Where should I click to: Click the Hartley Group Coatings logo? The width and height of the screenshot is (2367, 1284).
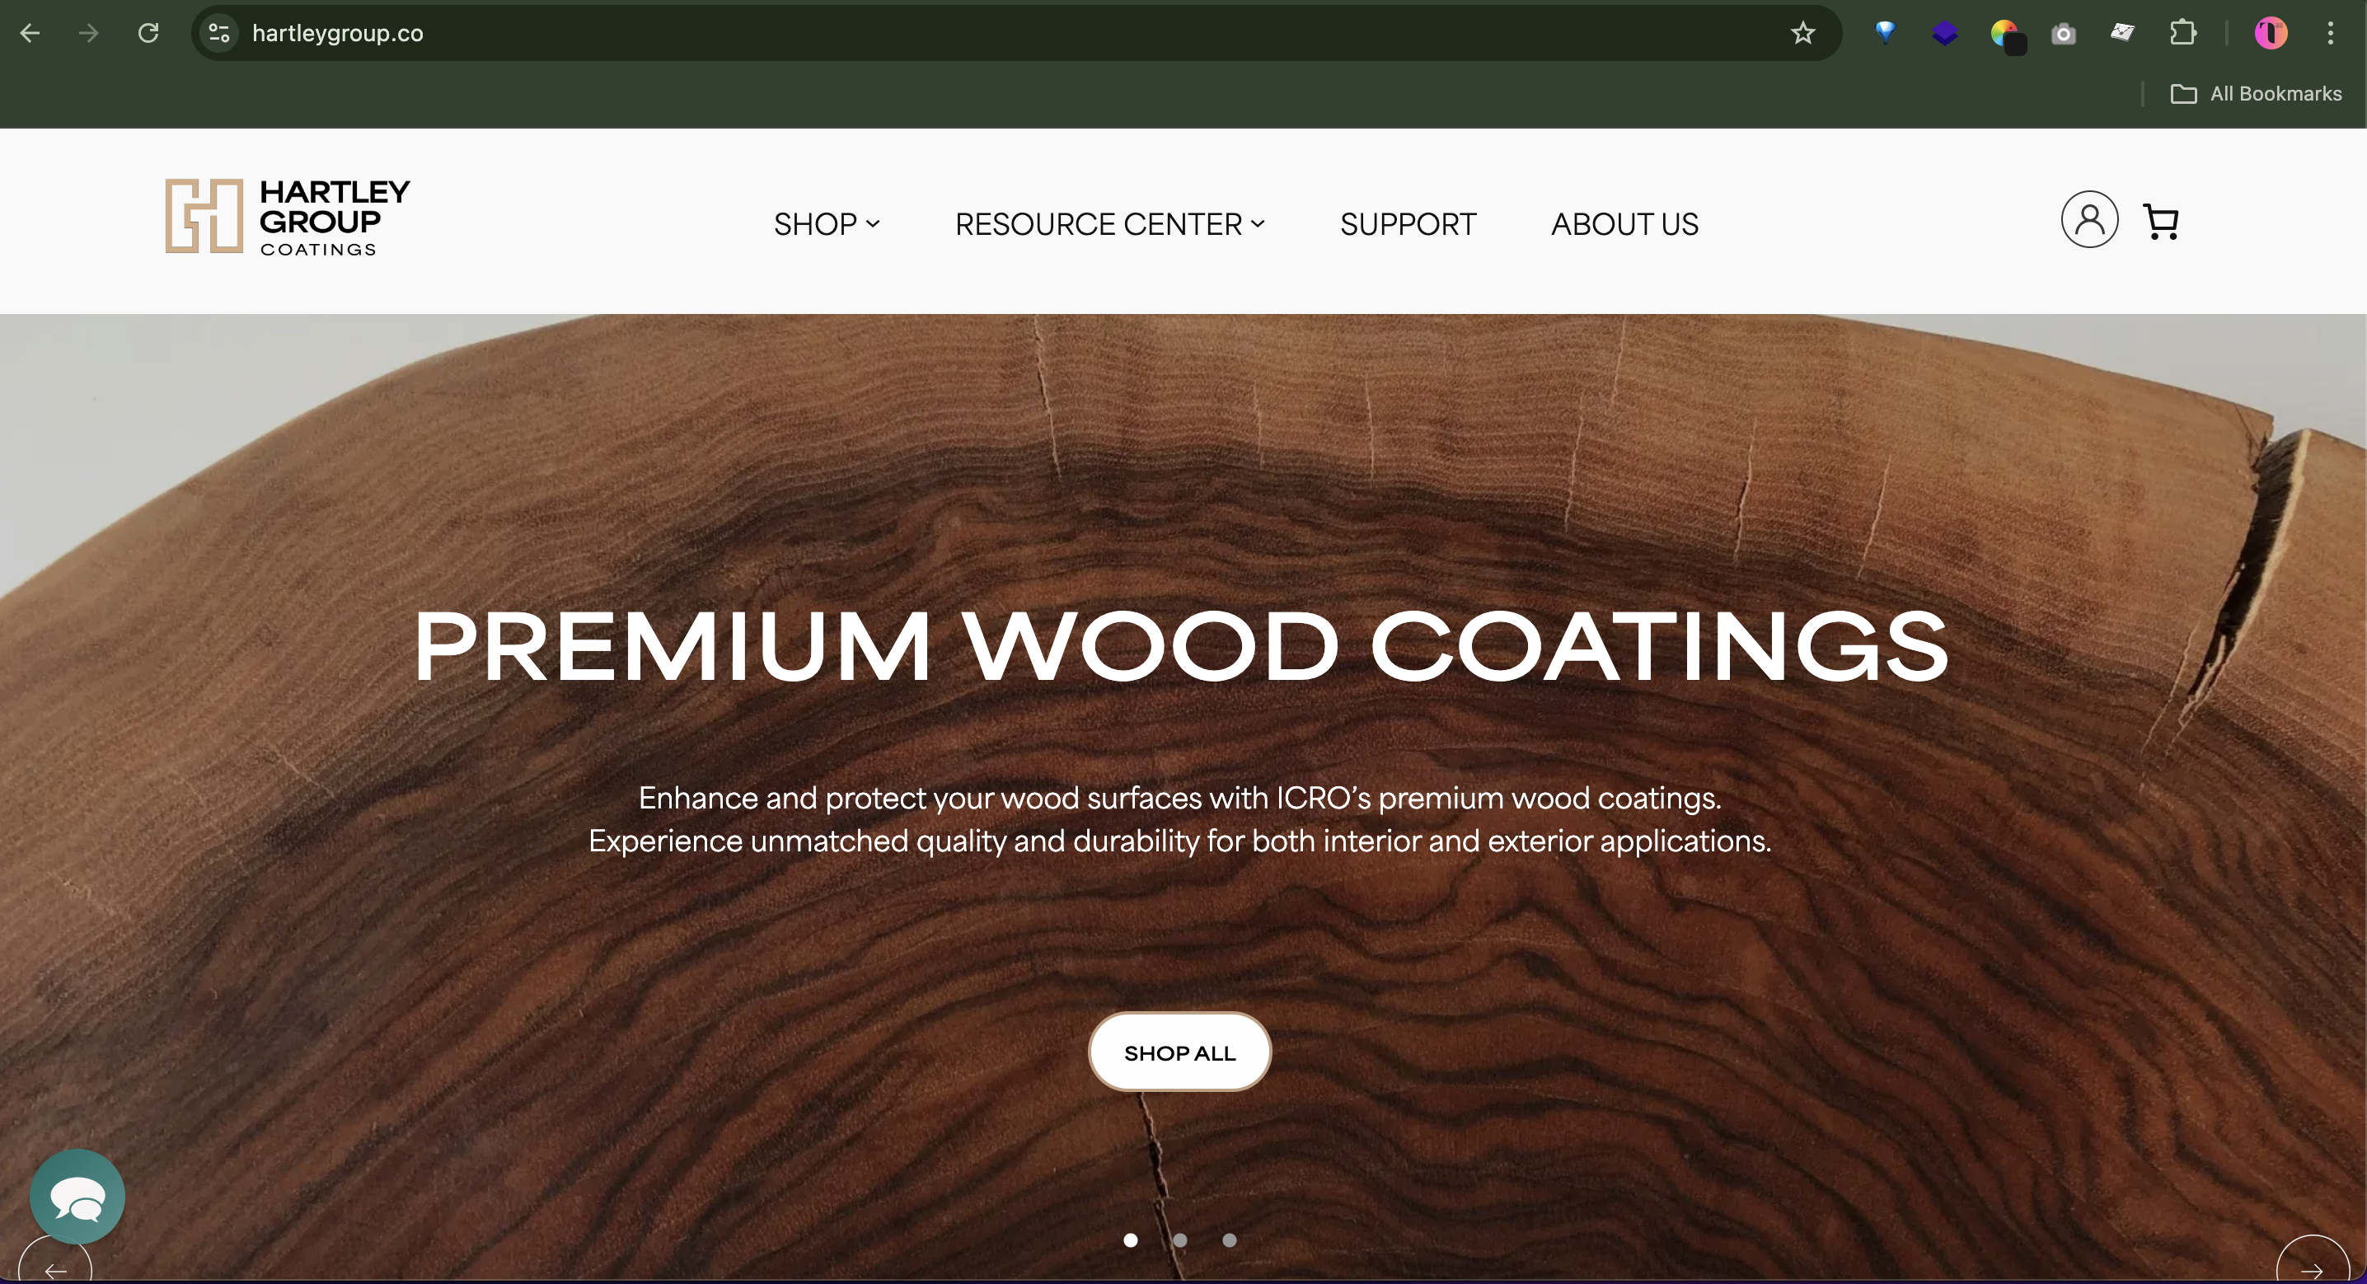point(288,217)
